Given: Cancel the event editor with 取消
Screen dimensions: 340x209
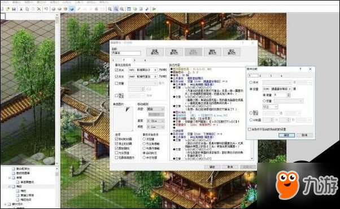Looking at the screenshot, I should pos(230,167).
